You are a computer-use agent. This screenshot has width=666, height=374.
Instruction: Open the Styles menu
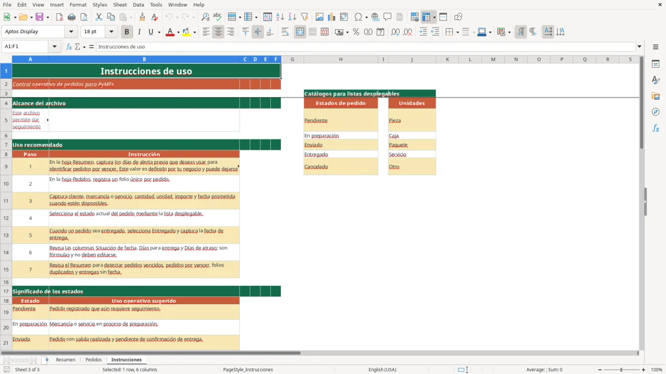click(100, 4)
